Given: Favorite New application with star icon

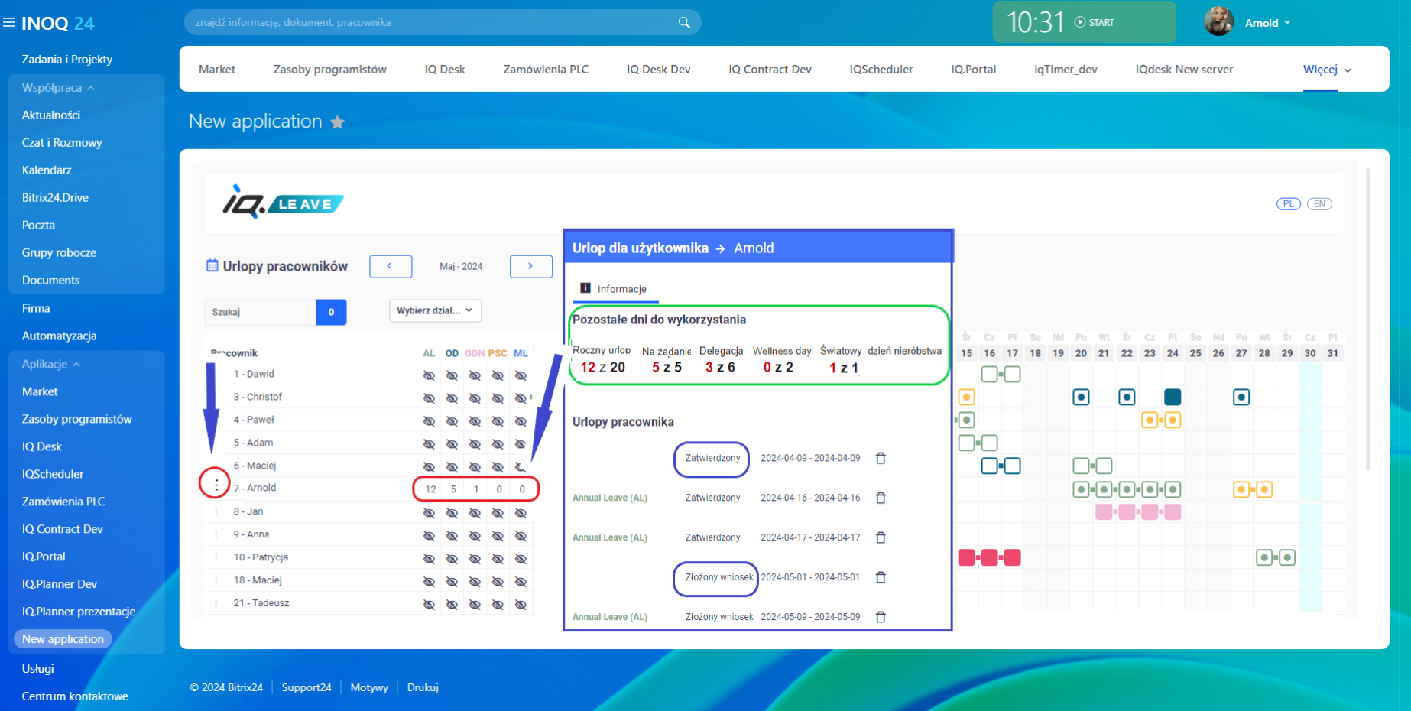Looking at the screenshot, I should [337, 122].
